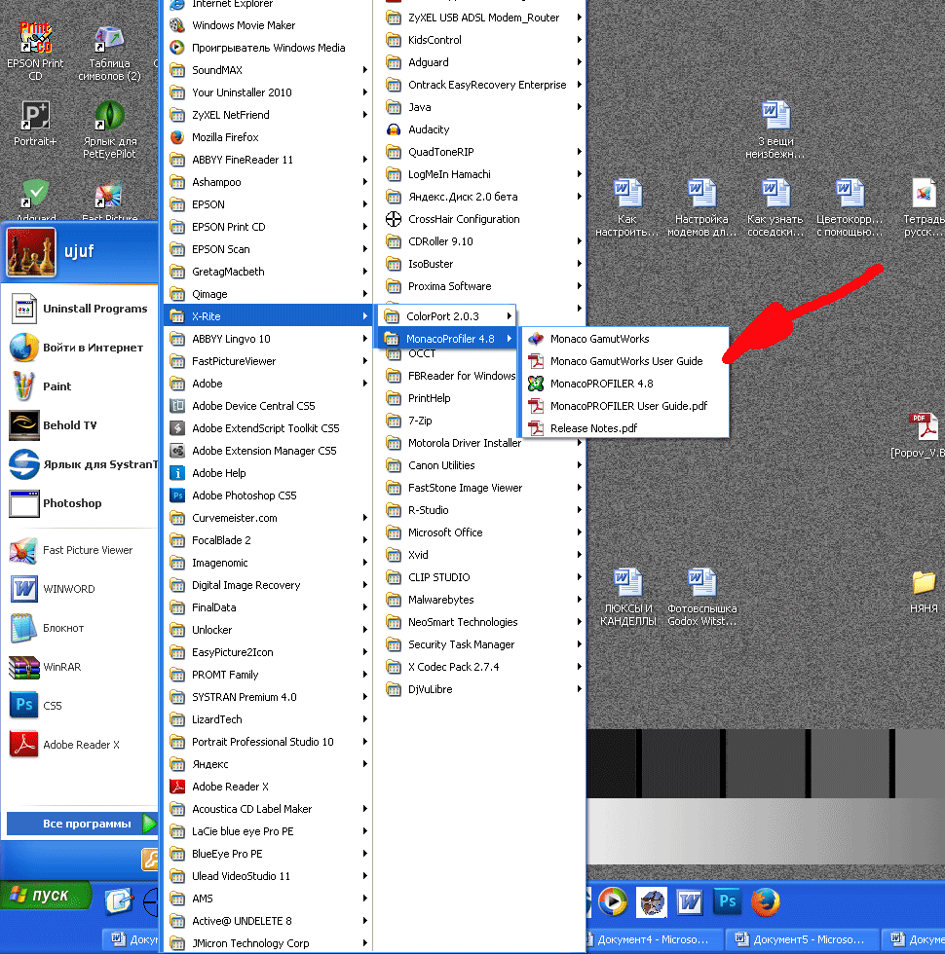Open Fast Picture Viewer recent program
Image resolution: width=945 pixels, height=954 pixels.
(x=80, y=550)
